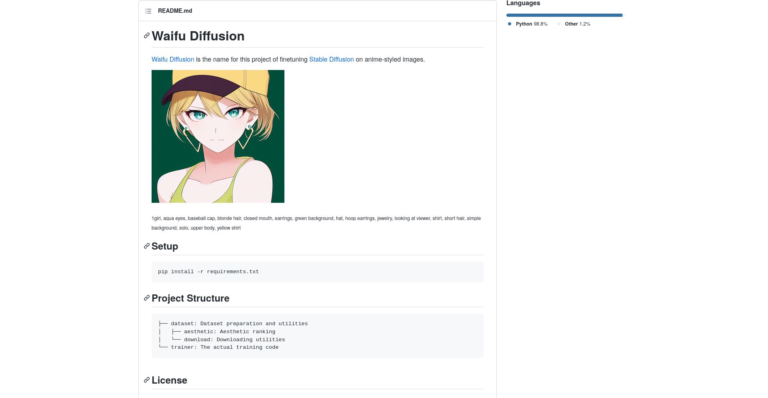Click the anchor link icon beside Setup heading
Viewport: 768px width, 398px height.
[147, 246]
